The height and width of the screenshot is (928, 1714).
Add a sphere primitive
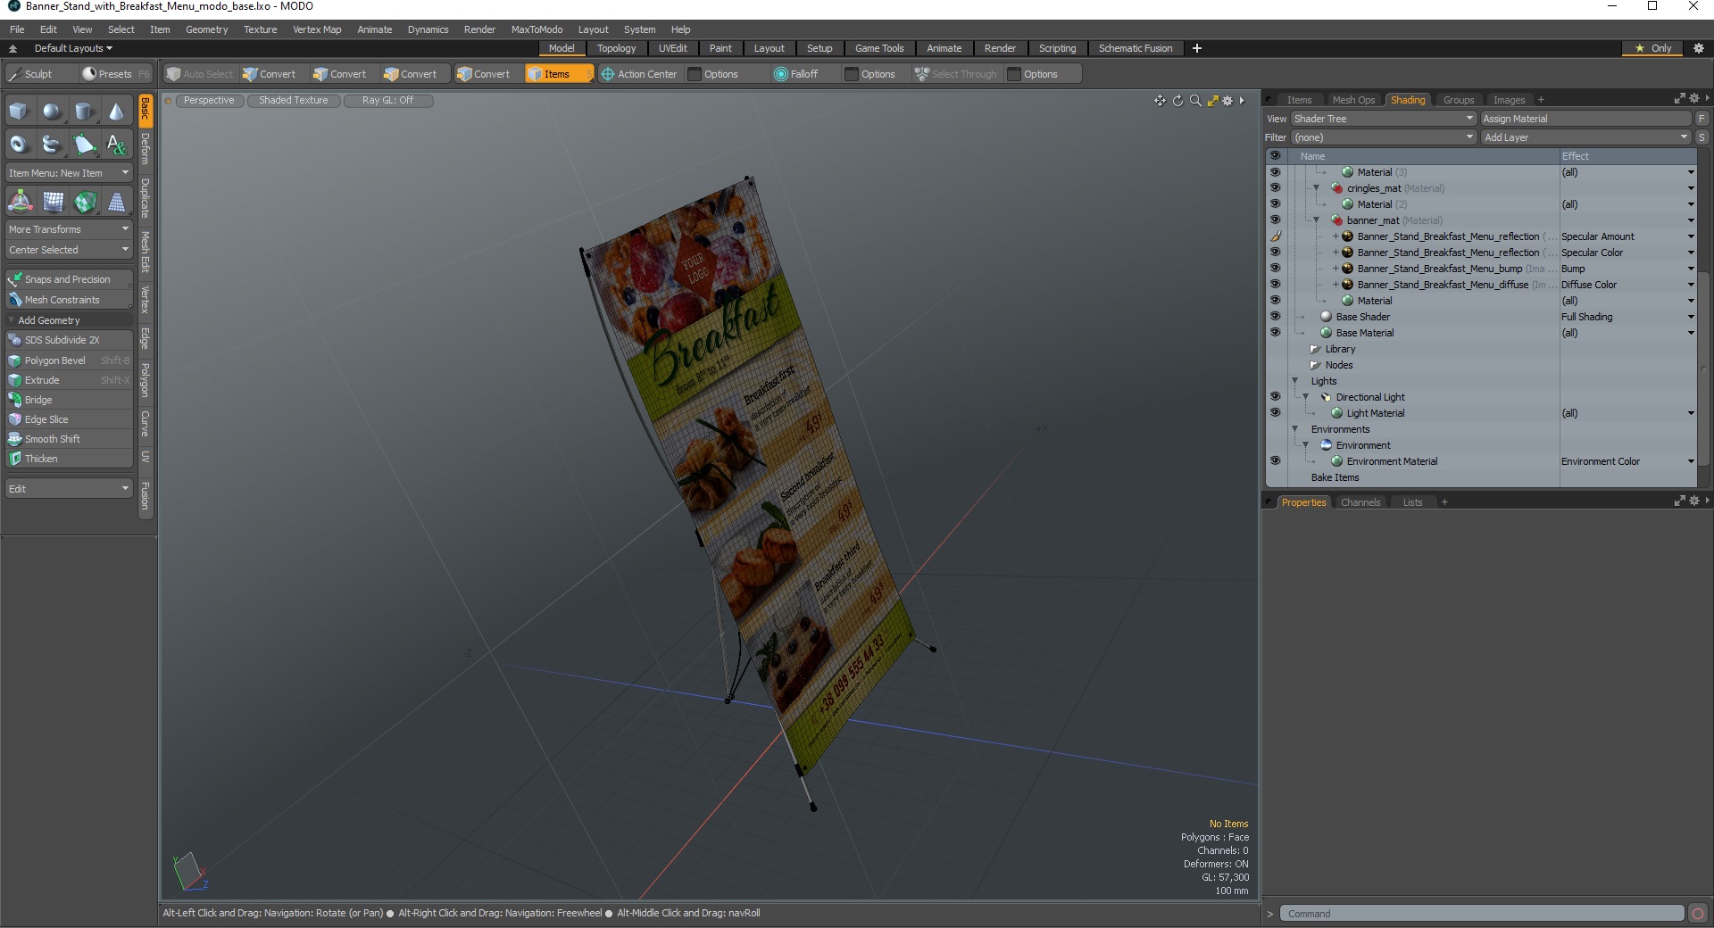(x=52, y=112)
